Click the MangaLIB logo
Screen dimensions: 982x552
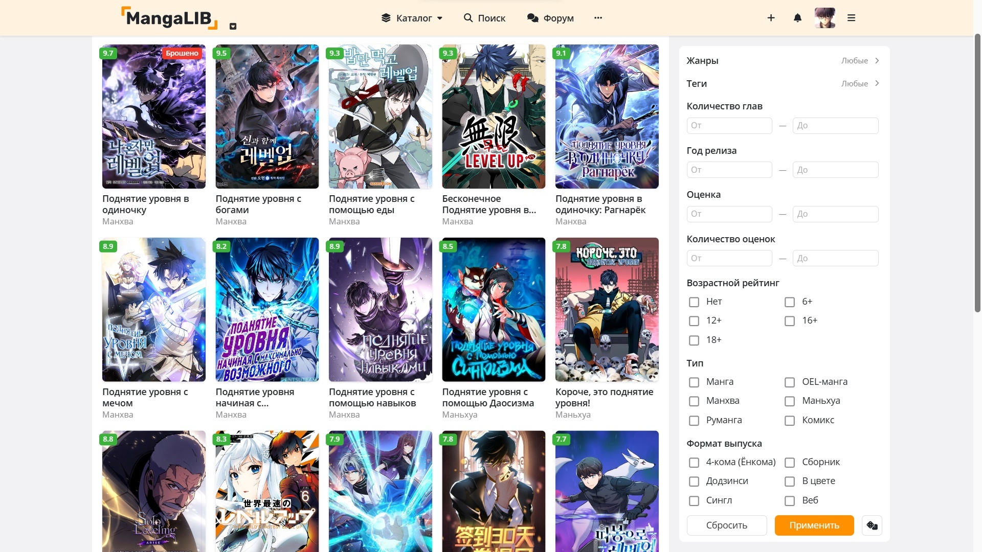[169, 18]
